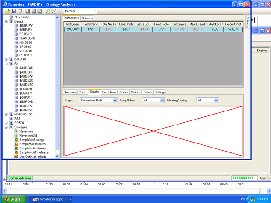Click the green plus add icon
The width and height of the screenshot is (271, 203).
(x=47, y=11)
